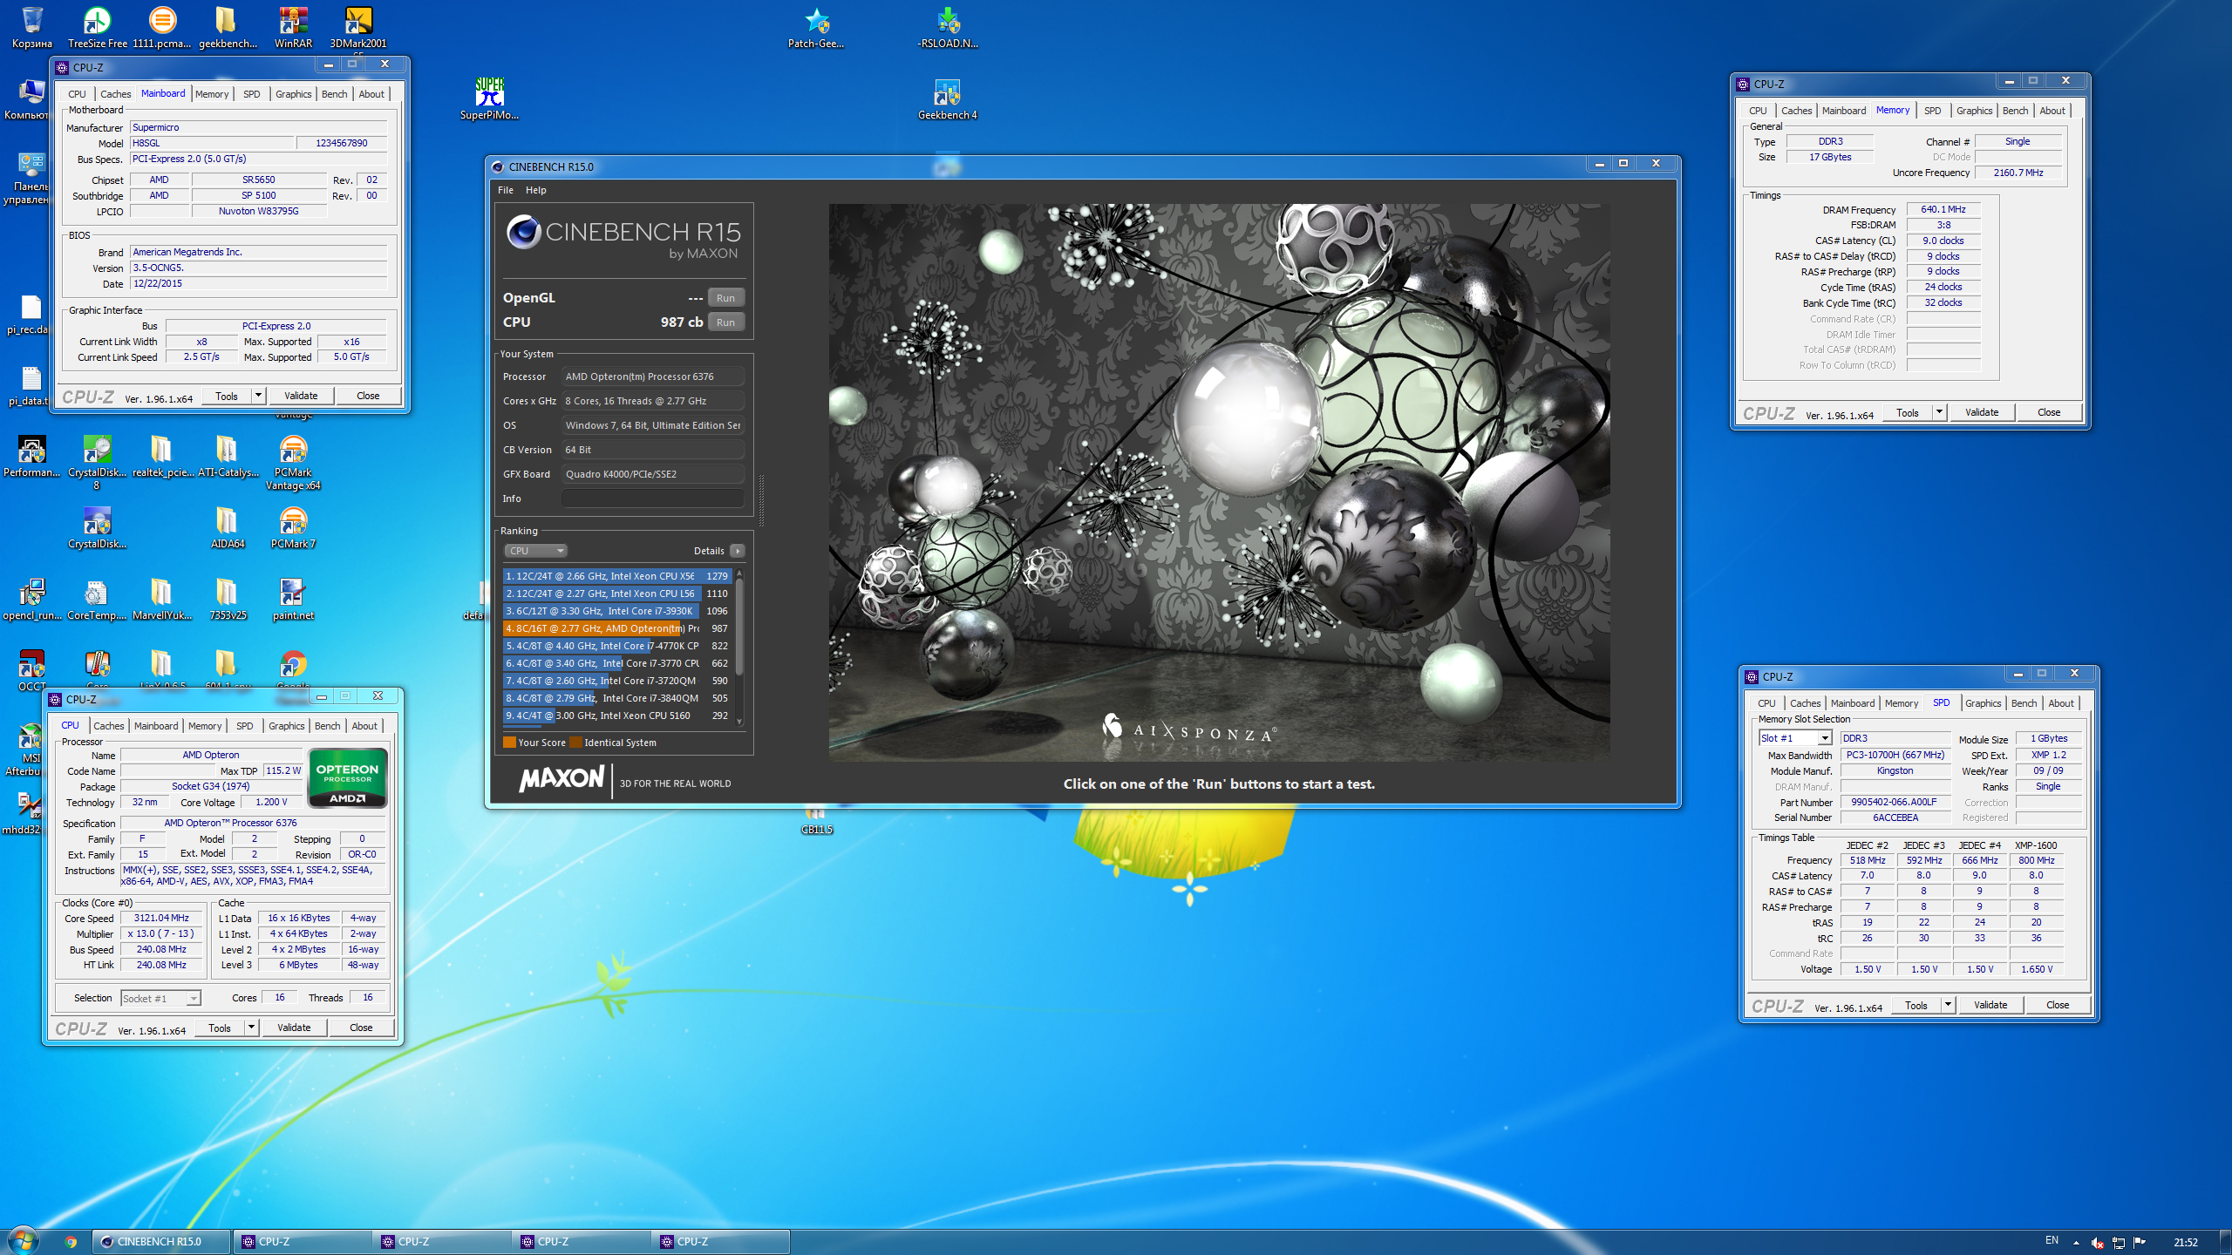
Task: Open the CPU ranking dropdown in Cinebench
Action: 535,551
